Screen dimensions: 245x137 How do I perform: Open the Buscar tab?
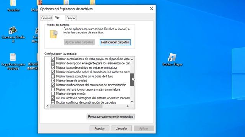(71, 18)
